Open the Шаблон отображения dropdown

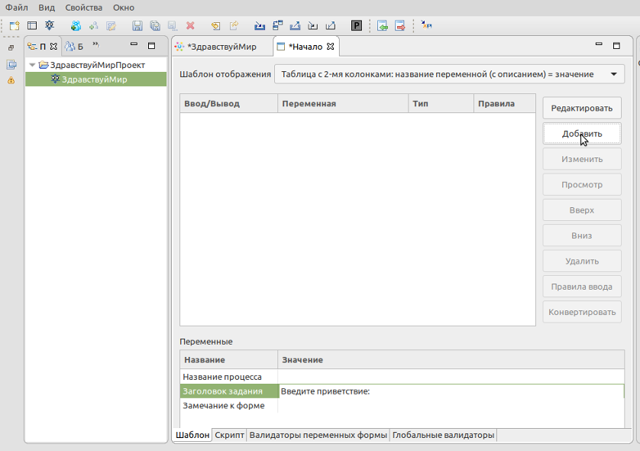point(449,74)
